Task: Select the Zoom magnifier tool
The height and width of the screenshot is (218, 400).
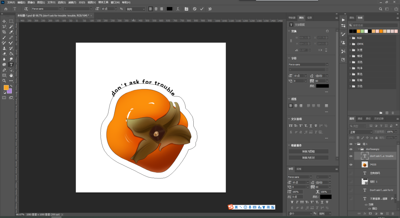Action: click(x=4, y=81)
